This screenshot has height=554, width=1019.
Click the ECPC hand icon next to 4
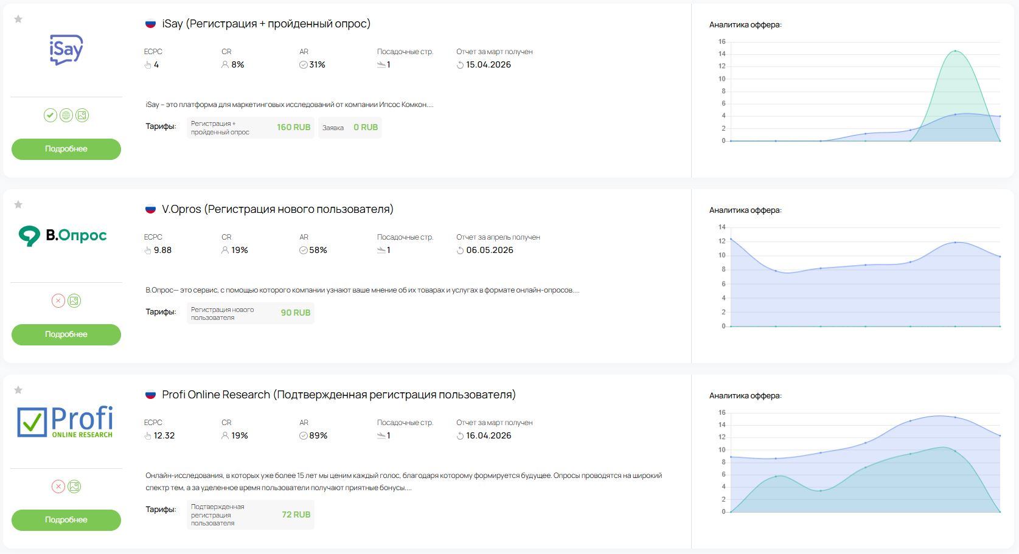tap(148, 65)
